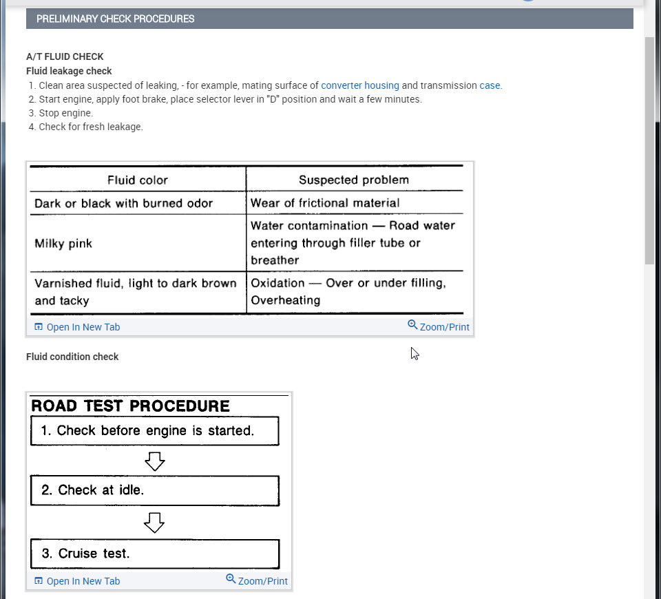This screenshot has height=599, width=661.
Task: Click step '4. Check for fresh leakage.'
Action: click(x=86, y=127)
